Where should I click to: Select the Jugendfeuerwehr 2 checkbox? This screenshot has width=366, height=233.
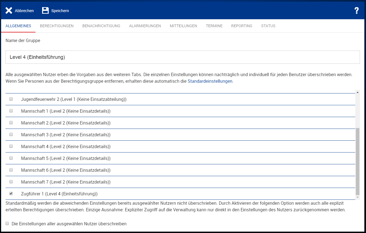[x=11, y=99]
